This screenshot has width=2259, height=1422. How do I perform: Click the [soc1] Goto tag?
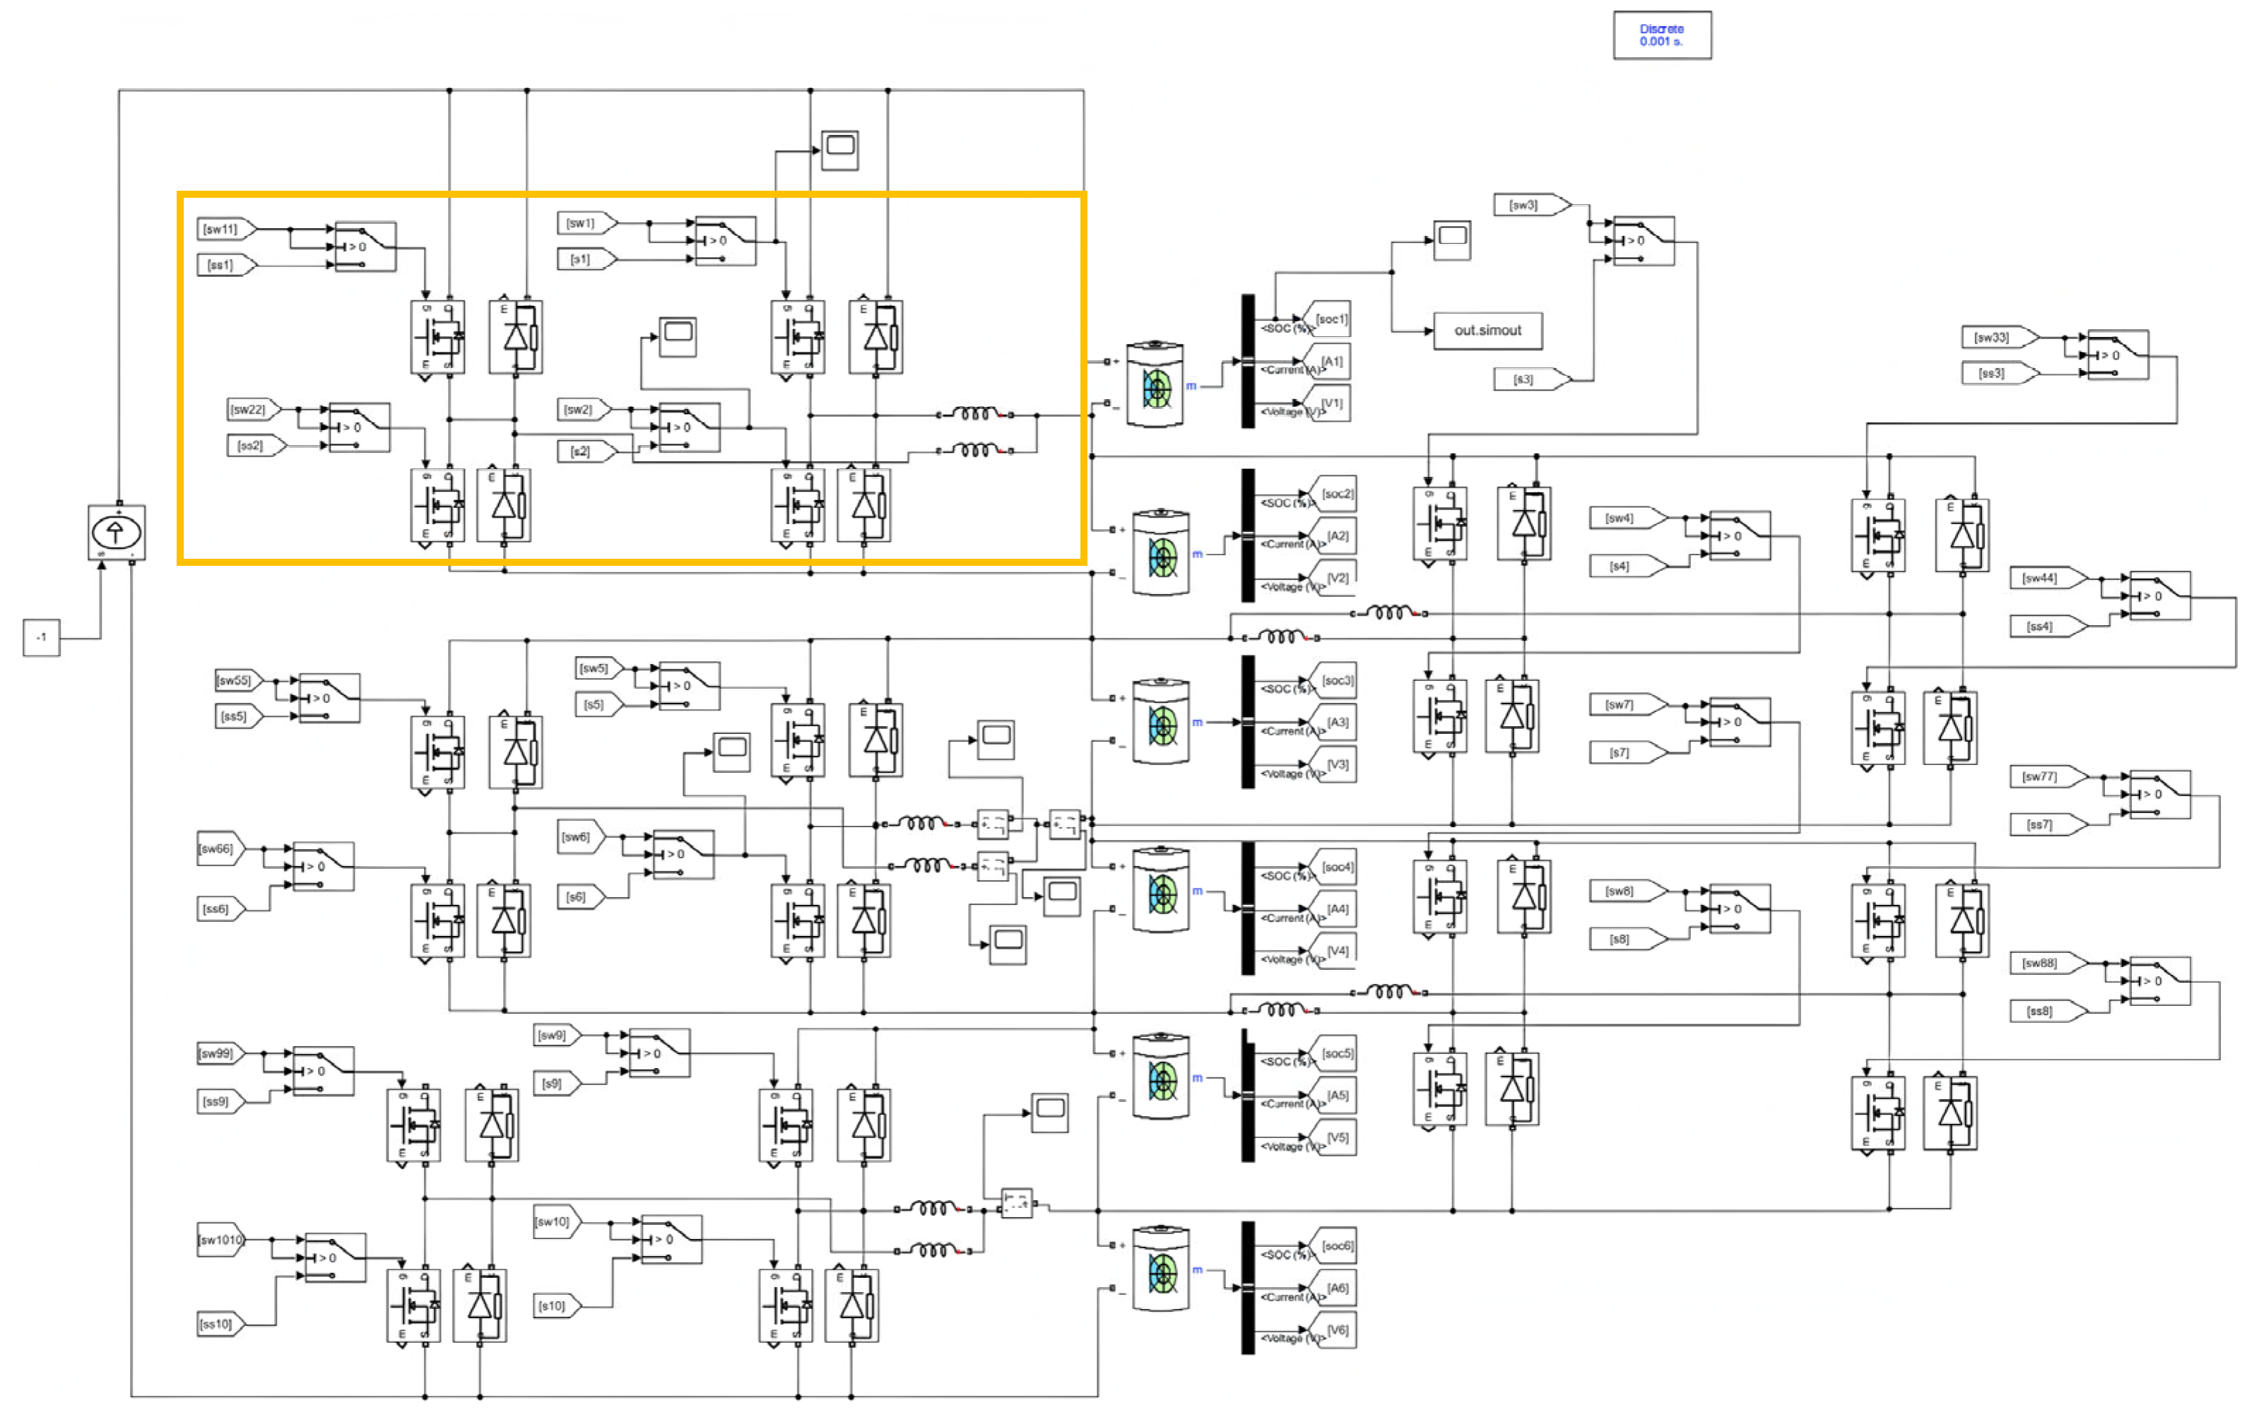coord(1331,320)
